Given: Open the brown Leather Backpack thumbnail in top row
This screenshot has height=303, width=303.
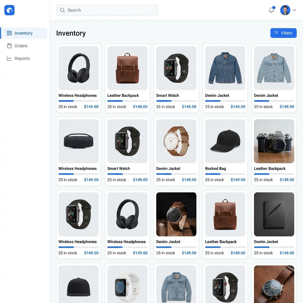Looking at the screenshot, I should [127, 68].
